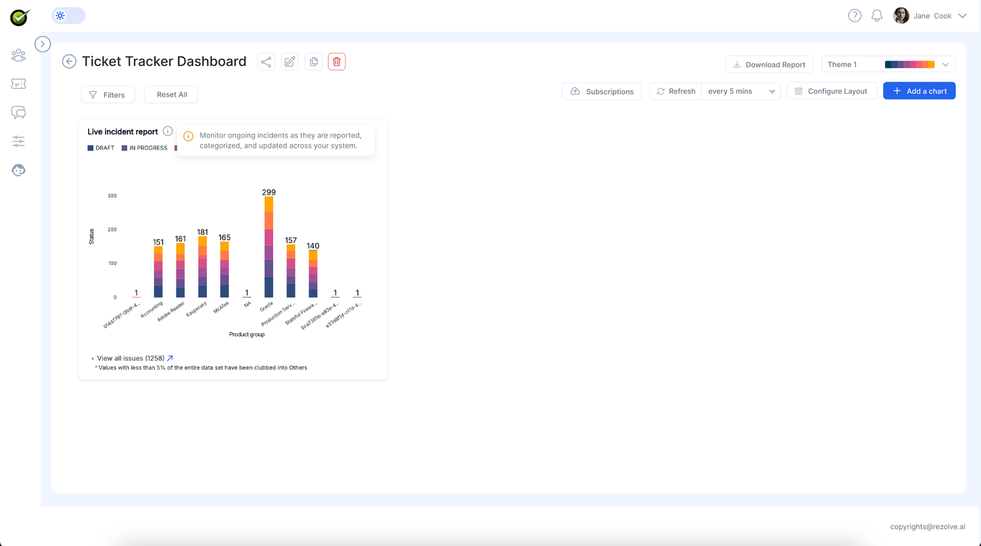The width and height of the screenshot is (981, 546).
Task: Click the Rezolve checkmark logo
Action: coord(20,17)
